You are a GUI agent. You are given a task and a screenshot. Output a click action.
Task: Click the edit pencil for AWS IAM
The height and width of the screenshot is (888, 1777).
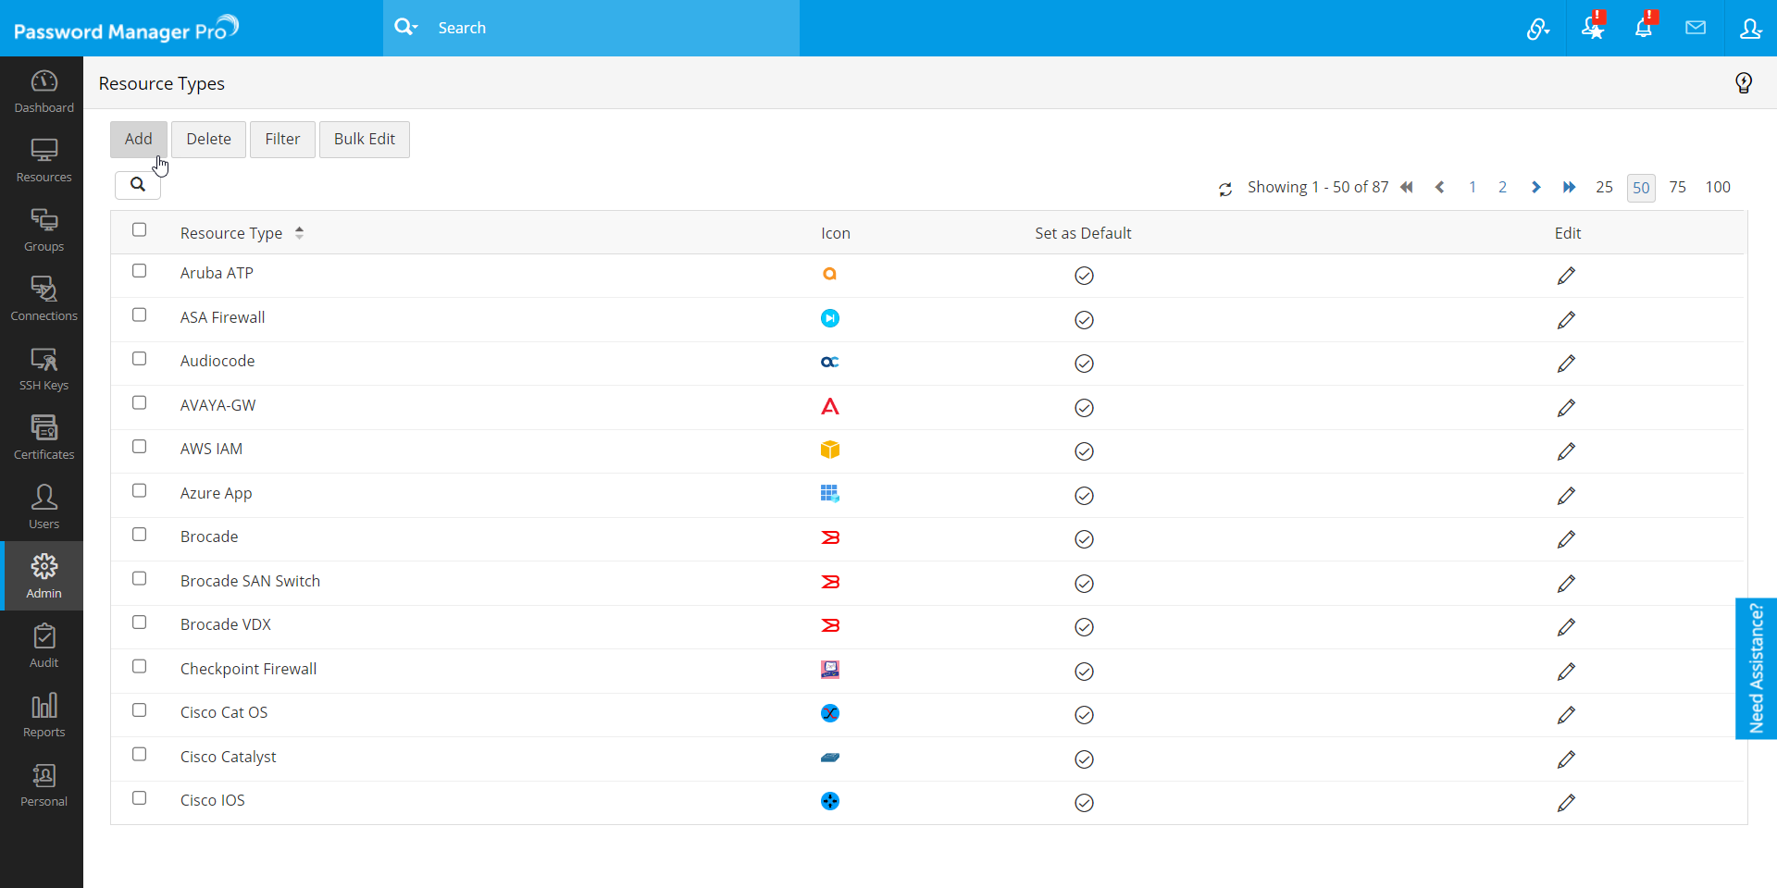[x=1566, y=451]
